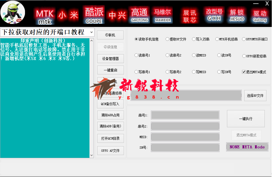Select the 写MEID radio option
This screenshot has height=177, width=272.
click(199, 72)
